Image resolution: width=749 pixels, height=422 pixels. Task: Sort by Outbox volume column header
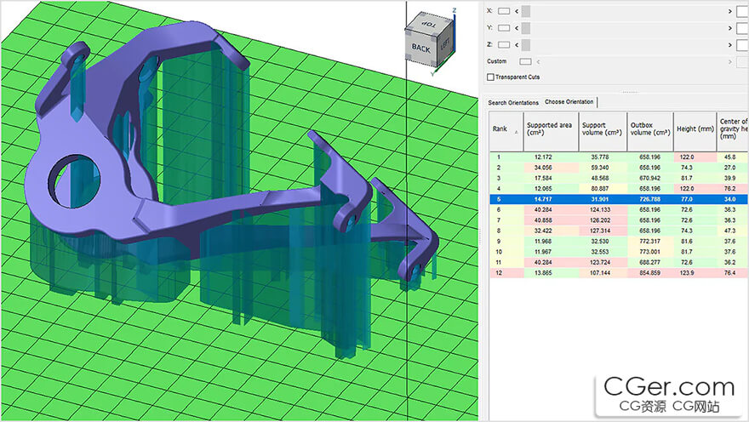pos(650,132)
